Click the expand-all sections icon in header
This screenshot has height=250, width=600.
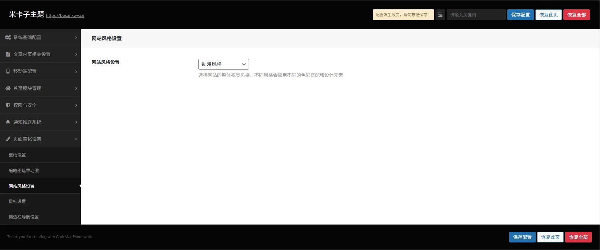(440, 15)
